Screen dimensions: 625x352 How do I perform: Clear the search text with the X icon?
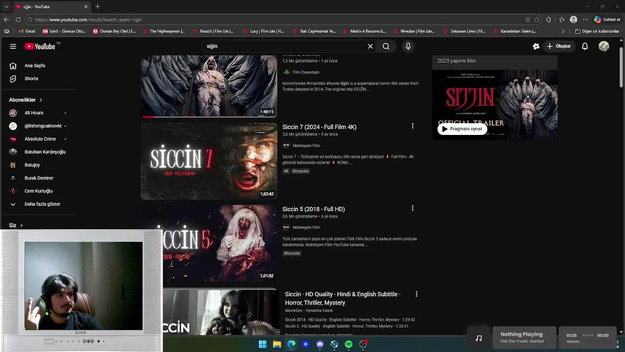click(370, 46)
